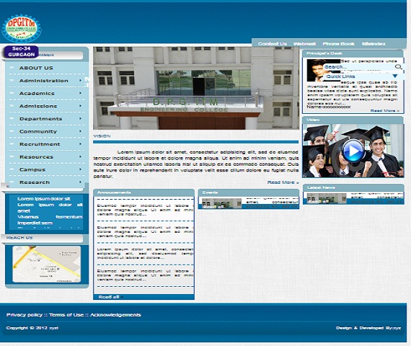Play the graduation video
This screenshot has width=411, height=346.
pyautogui.click(x=353, y=151)
